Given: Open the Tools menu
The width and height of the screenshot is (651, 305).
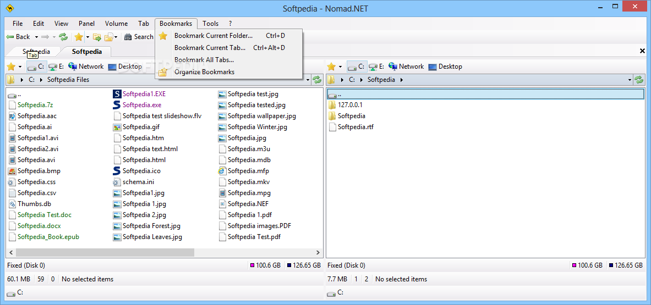Looking at the screenshot, I should click(x=211, y=24).
